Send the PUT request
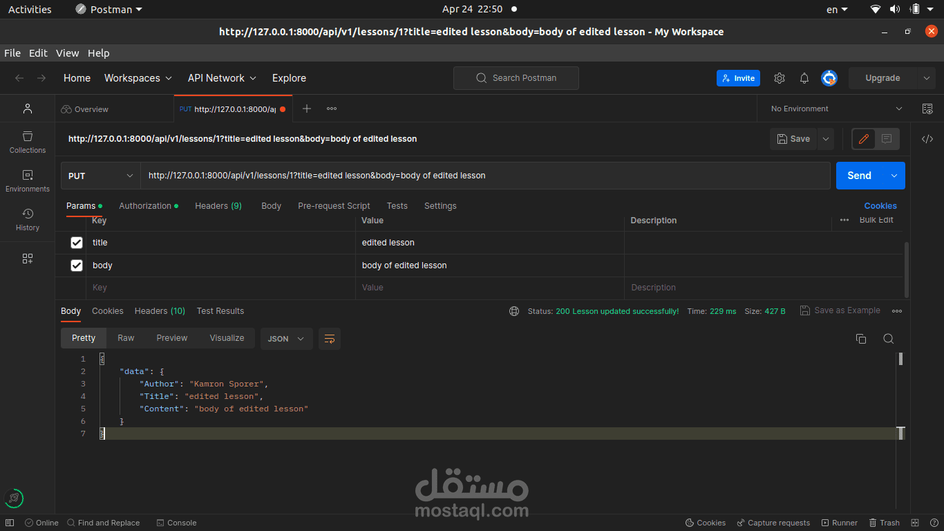The width and height of the screenshot is (944, 531). tap(859, 176)
